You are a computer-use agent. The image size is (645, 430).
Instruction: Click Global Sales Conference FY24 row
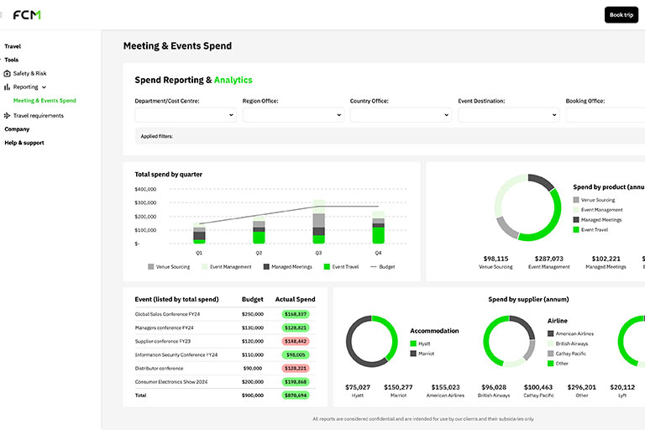click(225, 314)
